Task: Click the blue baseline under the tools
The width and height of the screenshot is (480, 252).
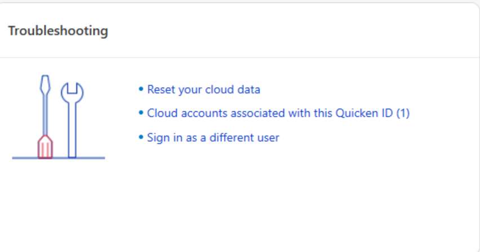Action: 85,158
